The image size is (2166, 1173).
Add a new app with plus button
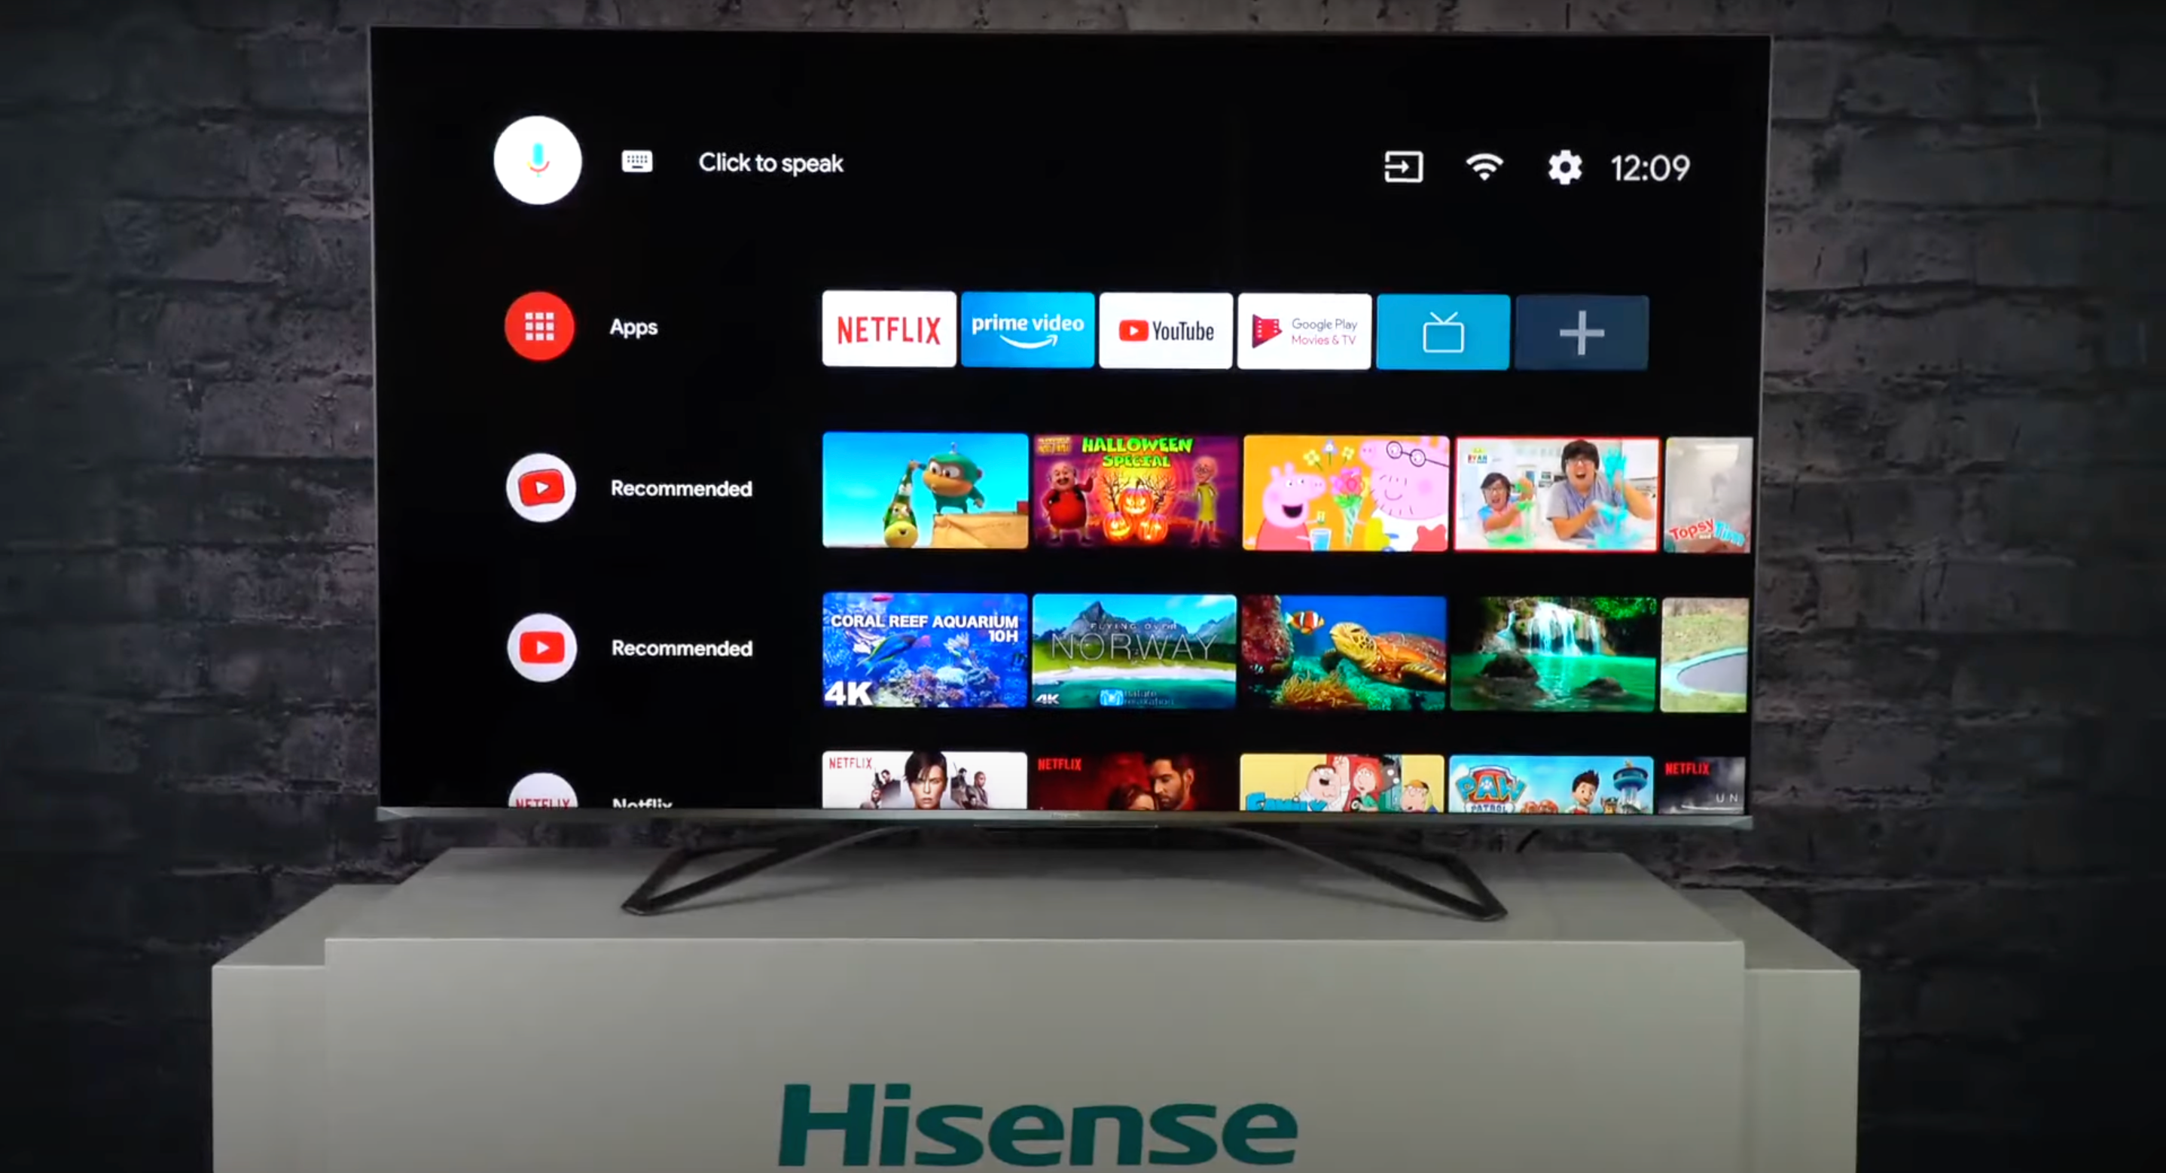(x=1579, y=331)
